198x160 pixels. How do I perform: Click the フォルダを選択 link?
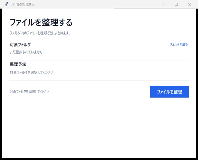click(x=179, y=44)
